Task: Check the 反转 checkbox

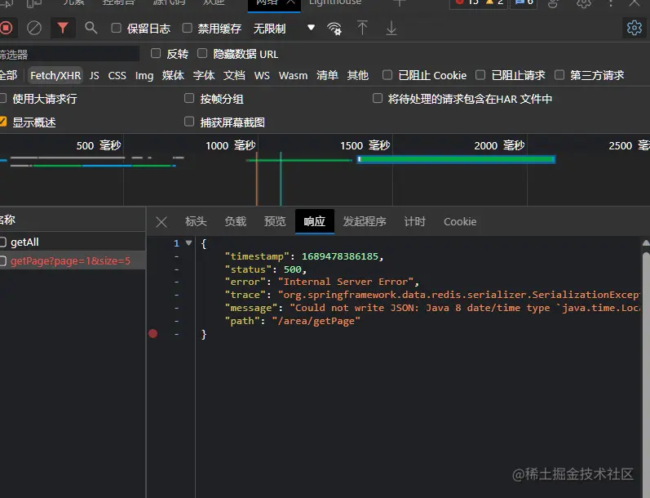Action: 156,53
